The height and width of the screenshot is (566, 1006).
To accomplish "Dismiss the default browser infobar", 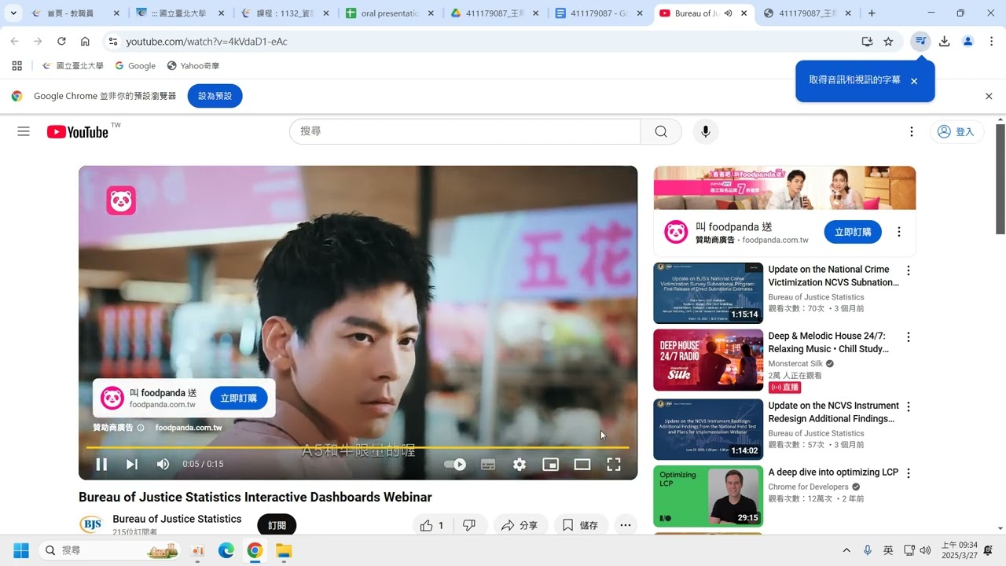I will coord(989,96).
